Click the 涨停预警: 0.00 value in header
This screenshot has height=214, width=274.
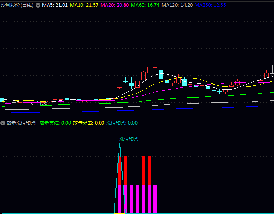tap(122, 123)
